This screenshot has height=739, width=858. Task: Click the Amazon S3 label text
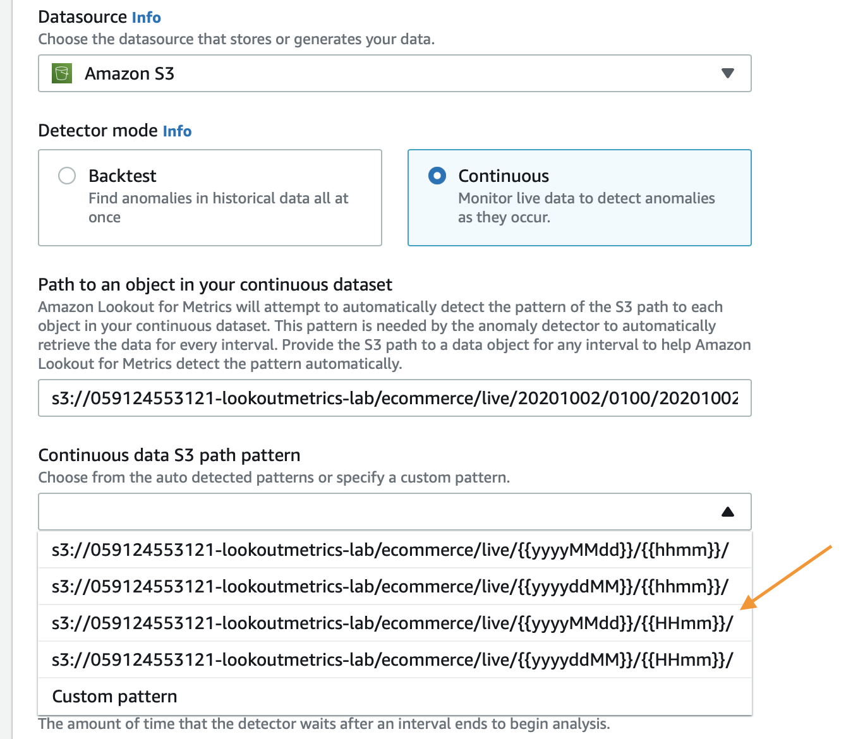coord(130,74)
